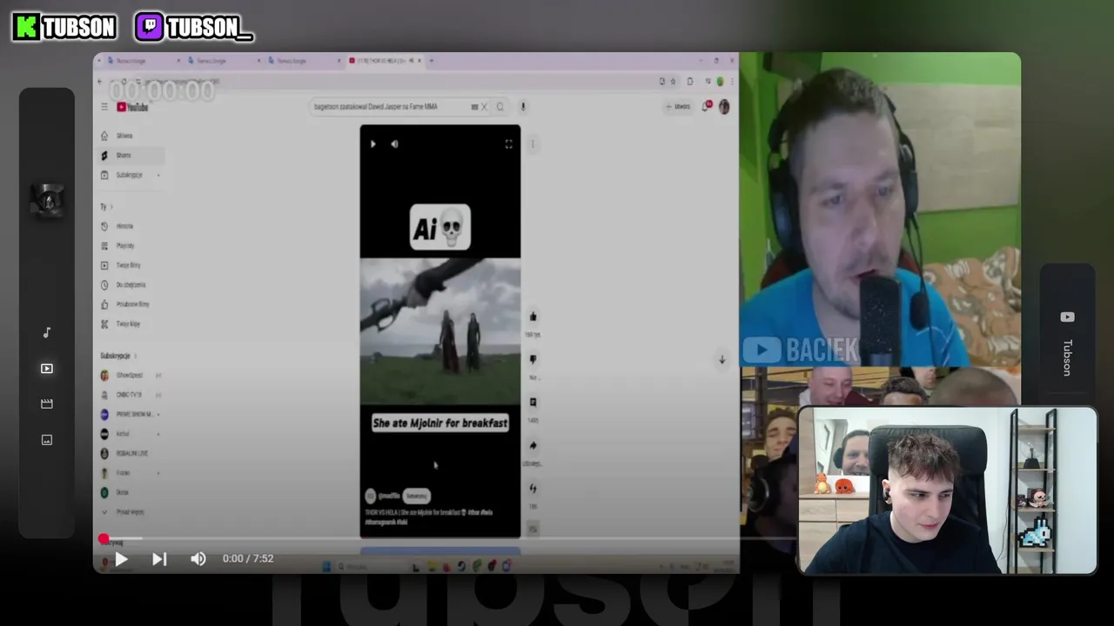Screen dimensions: 1114x626
Task: Bookmark page with the star icon
Action: [x=673, y=82]
